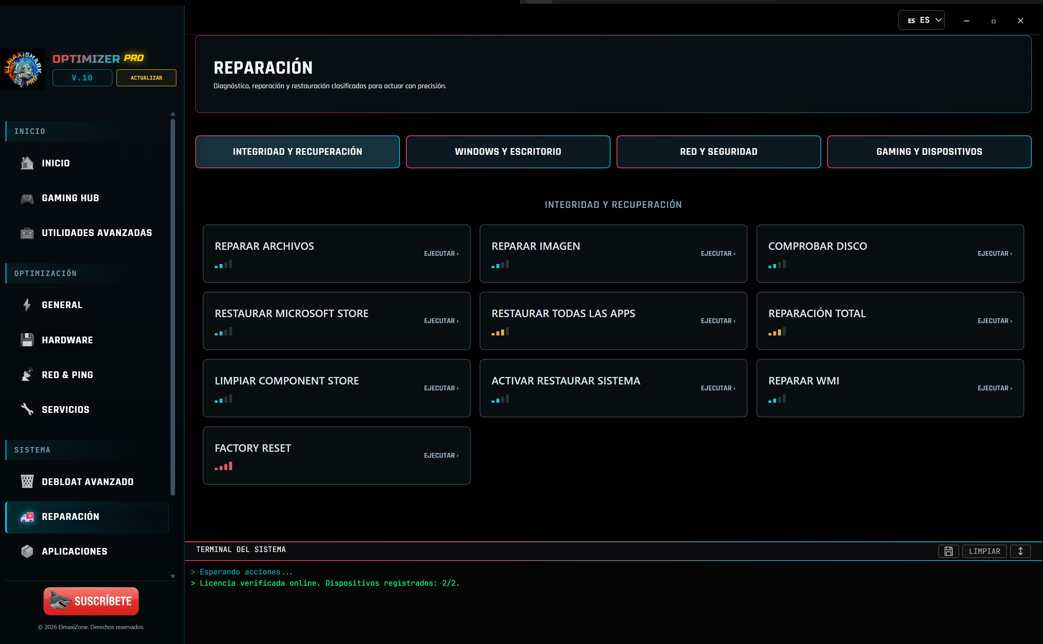This screenshot has width=1043, height=644.
Task: Run the Comprobar Disco action
Action: 994,254
